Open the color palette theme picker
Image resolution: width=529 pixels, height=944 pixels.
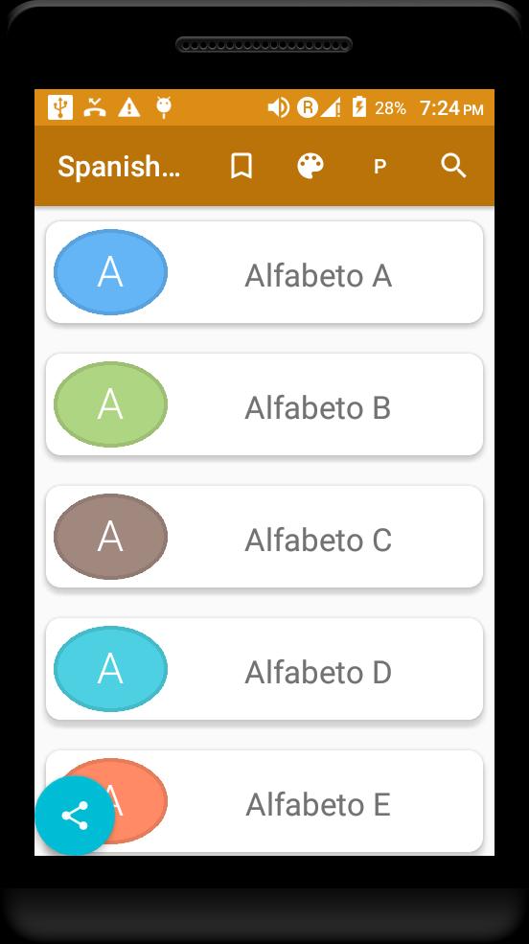tap(310, 166)
